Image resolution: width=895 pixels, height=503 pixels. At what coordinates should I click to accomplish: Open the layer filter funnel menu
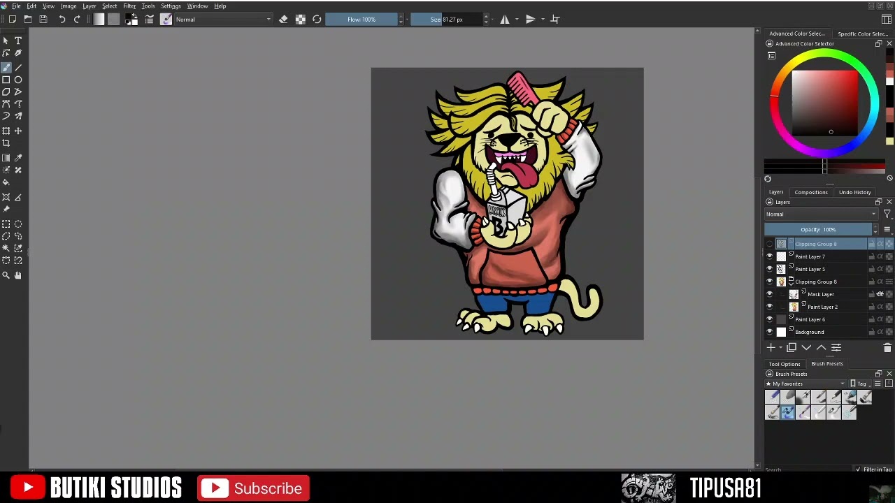click(887, 214)
